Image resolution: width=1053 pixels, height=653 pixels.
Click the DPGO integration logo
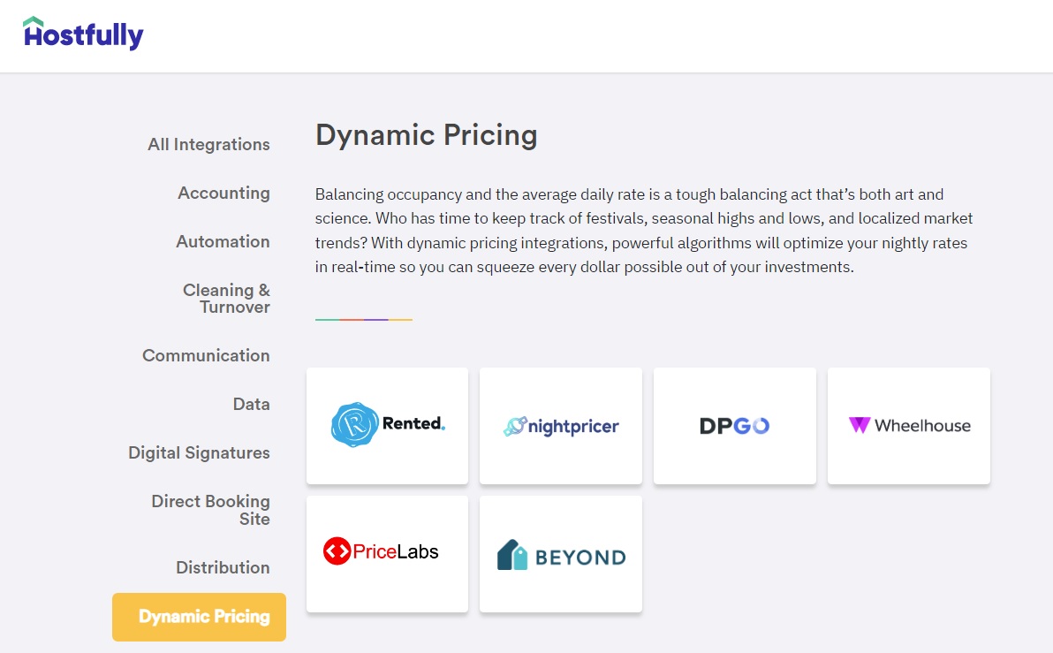[734, 425]
